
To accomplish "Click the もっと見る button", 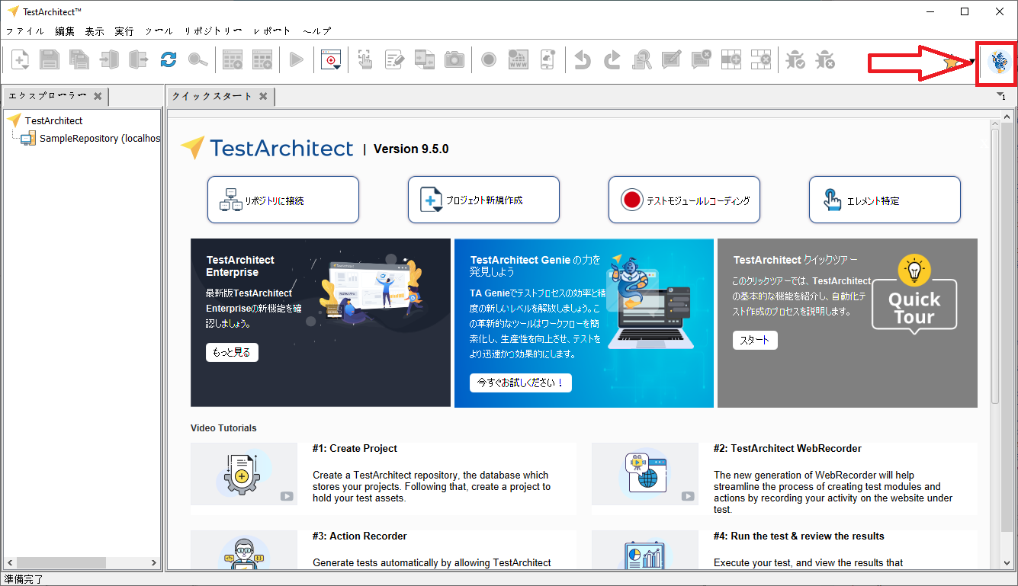I will 232,352.
